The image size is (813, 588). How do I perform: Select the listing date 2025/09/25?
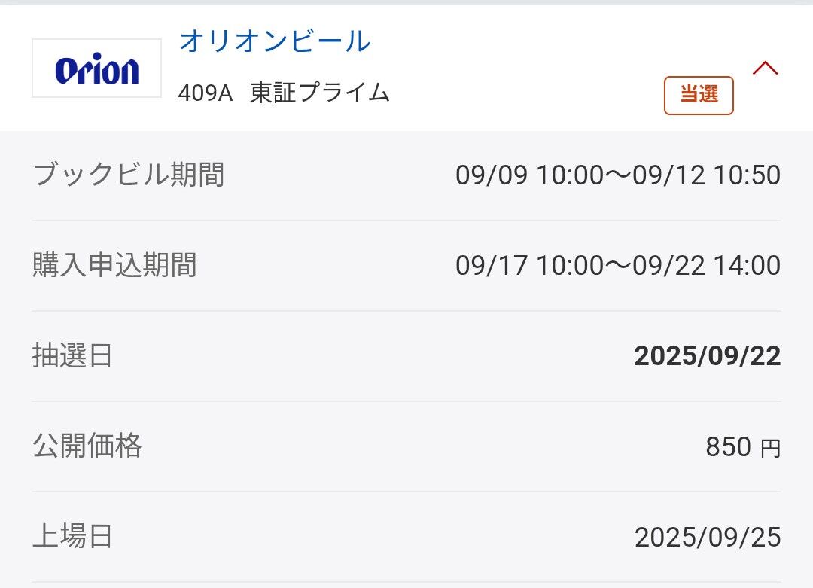tap(707, 537)
